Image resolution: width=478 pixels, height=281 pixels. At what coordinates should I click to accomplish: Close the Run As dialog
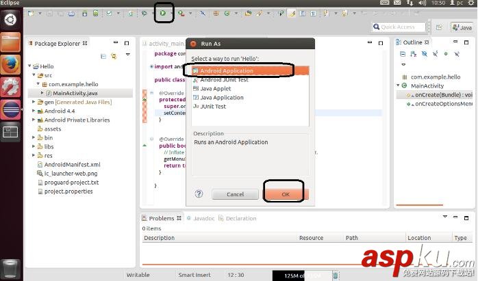tap(193, 44)
